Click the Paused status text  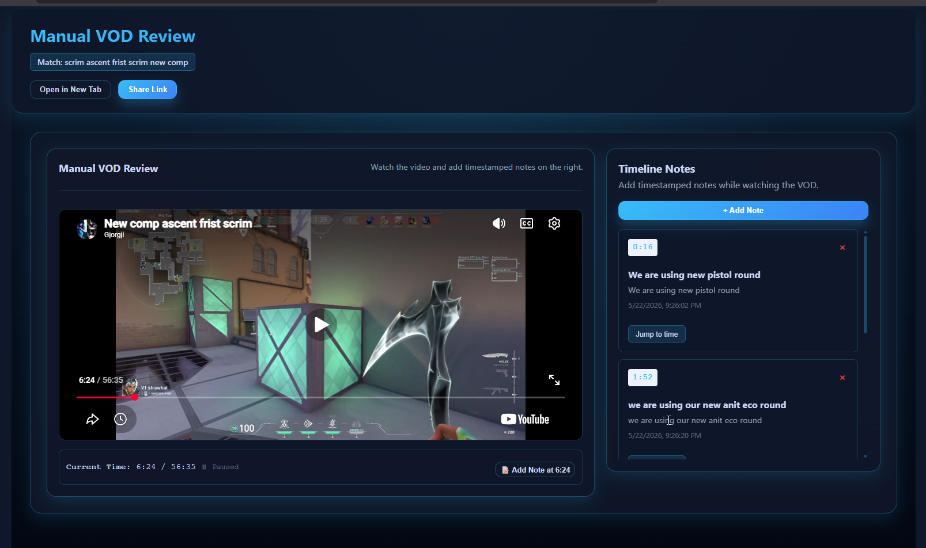225,467
